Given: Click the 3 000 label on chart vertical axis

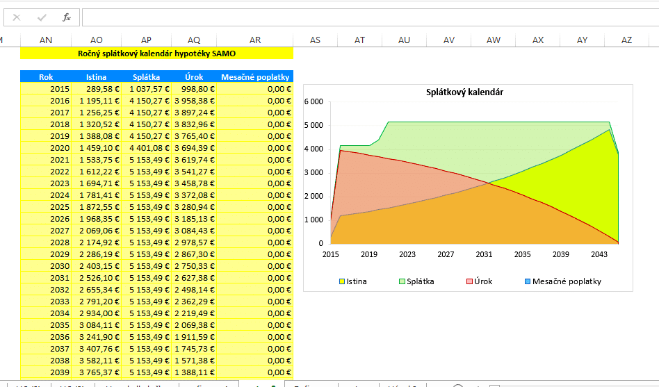Looking at the screenshot, I should (x=314, y=172).
